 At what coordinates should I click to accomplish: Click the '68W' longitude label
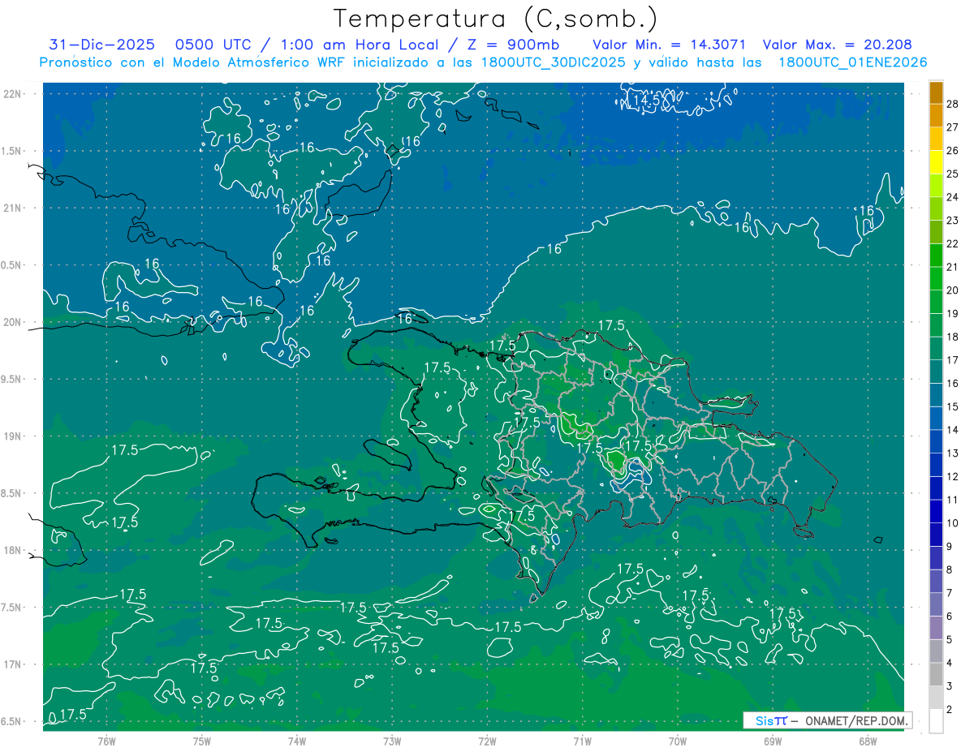868,740
